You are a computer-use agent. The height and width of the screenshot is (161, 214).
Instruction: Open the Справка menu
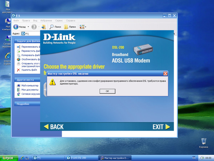pyautogui.click(x=71, y=20)
